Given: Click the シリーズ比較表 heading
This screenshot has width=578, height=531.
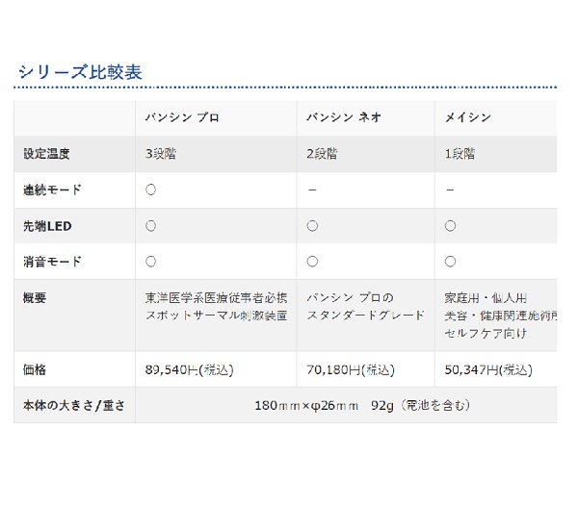Looking at the screenshot, I should pos(80,72).
